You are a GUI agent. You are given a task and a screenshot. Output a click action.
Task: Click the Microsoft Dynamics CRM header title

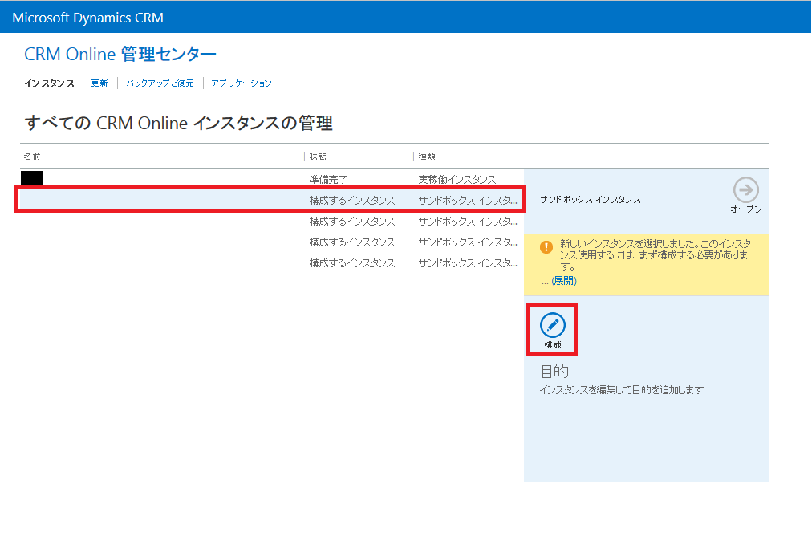87,18
